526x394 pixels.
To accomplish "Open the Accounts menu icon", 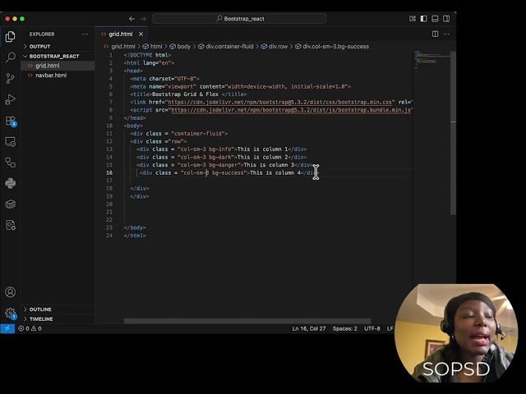I will [10, 292].
